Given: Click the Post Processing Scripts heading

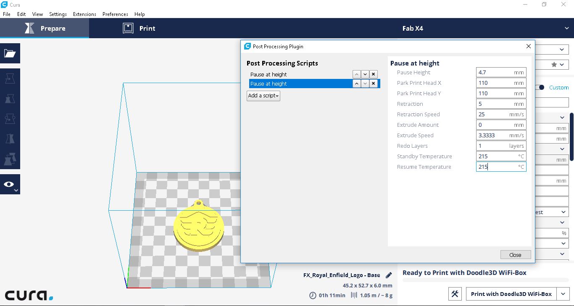Looking at the screenshot, I should [282, 63].
